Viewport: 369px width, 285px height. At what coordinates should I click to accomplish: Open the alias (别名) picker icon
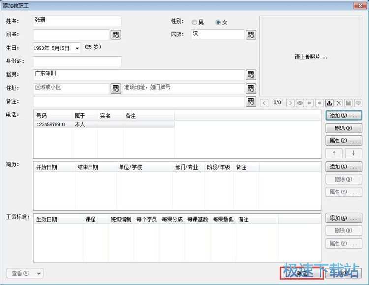116,34
